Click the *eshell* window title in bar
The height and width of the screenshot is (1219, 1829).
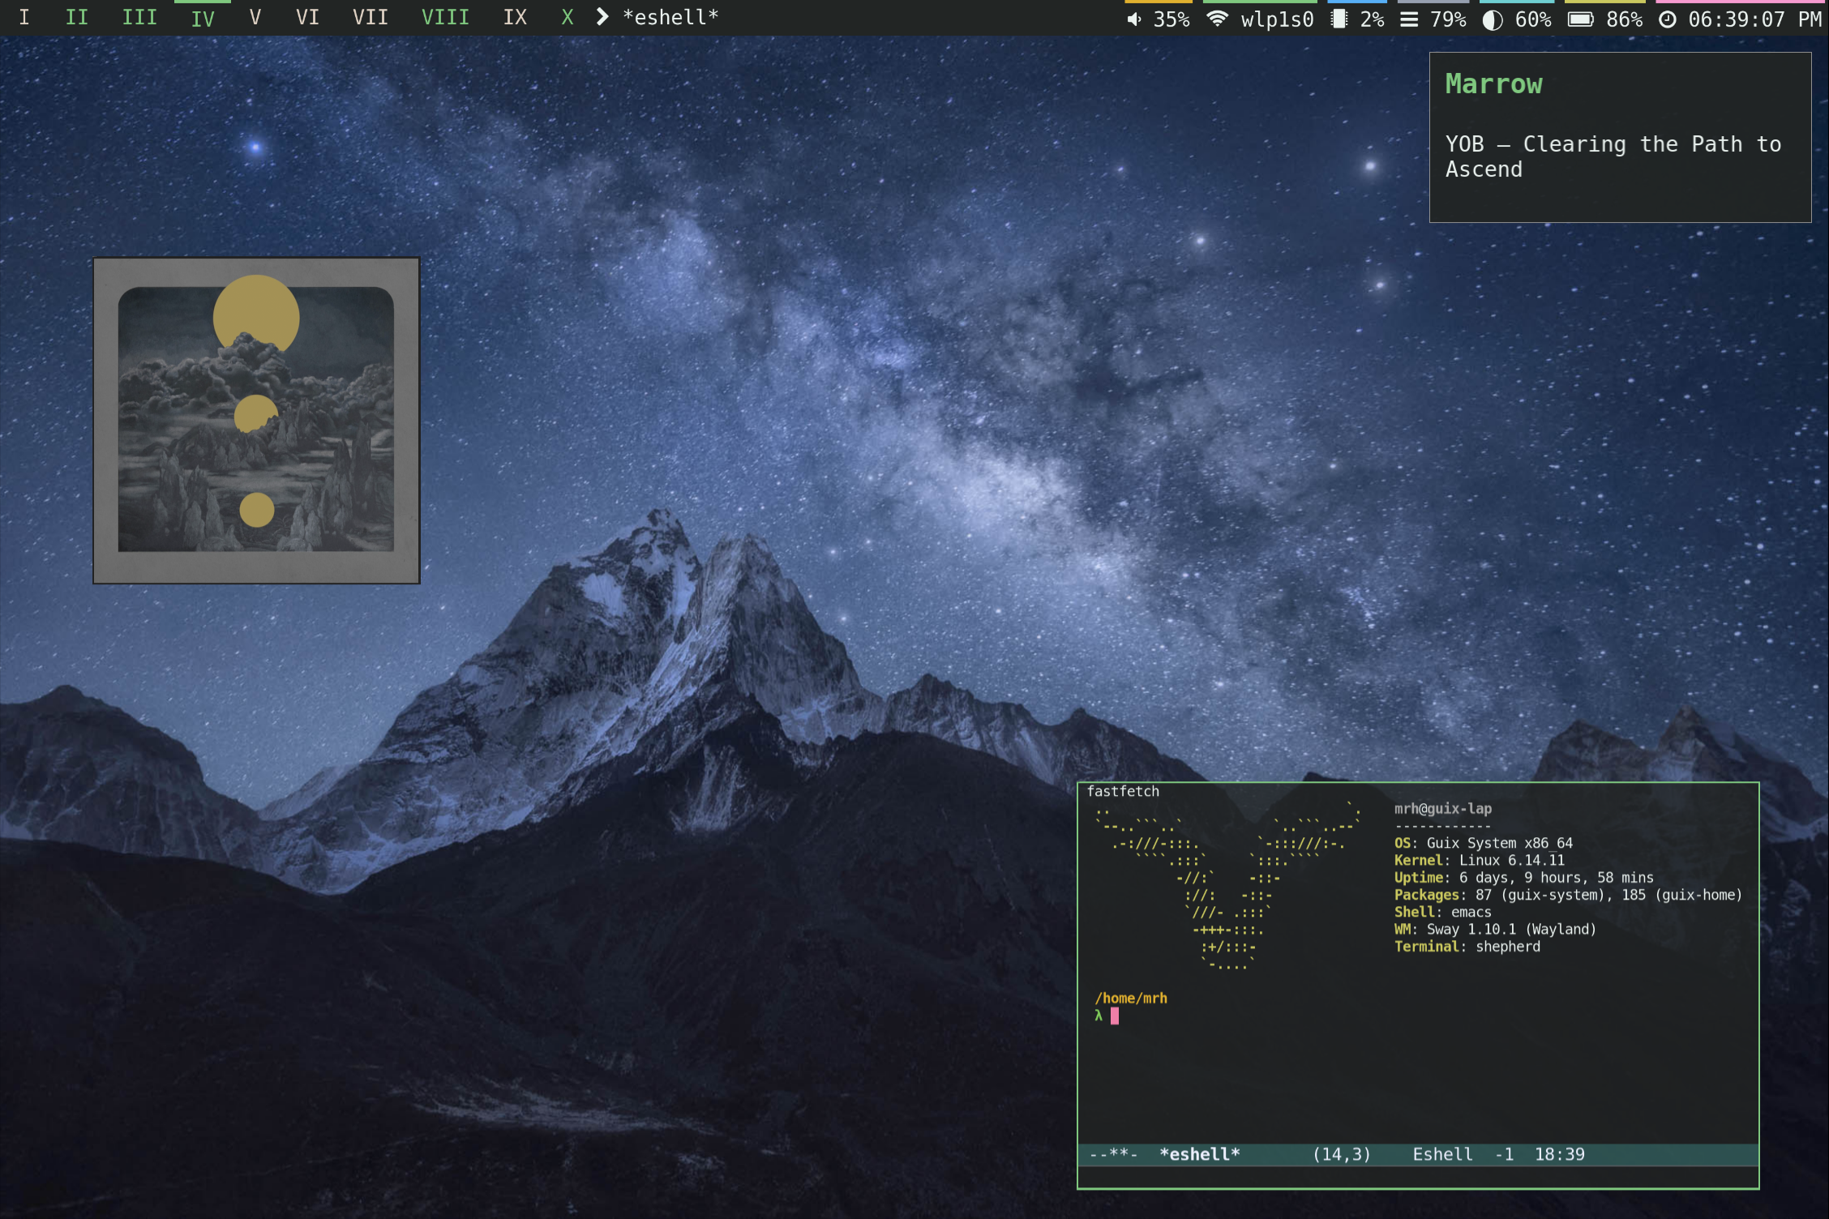(670, 17)
